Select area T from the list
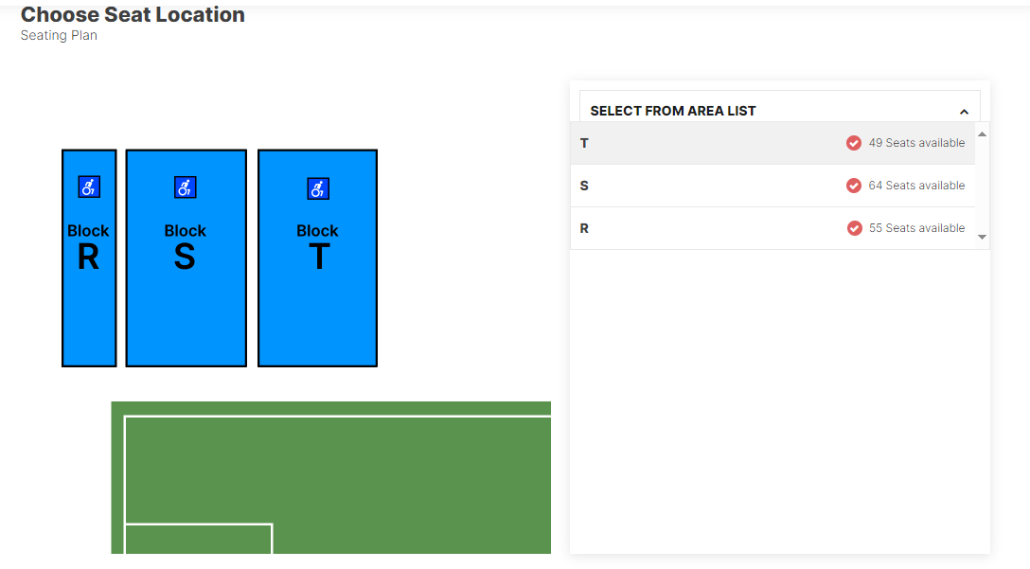Viewport: 1030px width, 569px height. pyautogui.click(x=772, y=143)
